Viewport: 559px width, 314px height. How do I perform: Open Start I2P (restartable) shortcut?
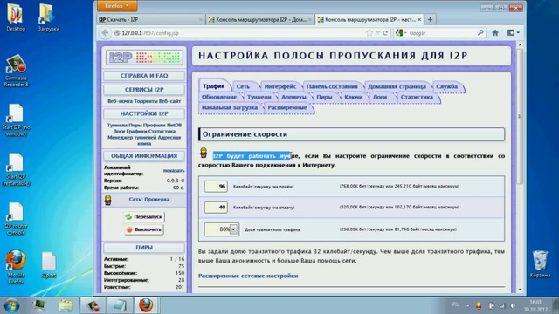[x=16, y=169]
